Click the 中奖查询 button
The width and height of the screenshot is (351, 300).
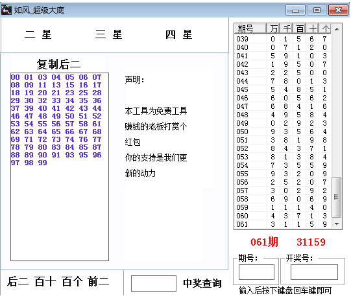[x=202, y=283]
